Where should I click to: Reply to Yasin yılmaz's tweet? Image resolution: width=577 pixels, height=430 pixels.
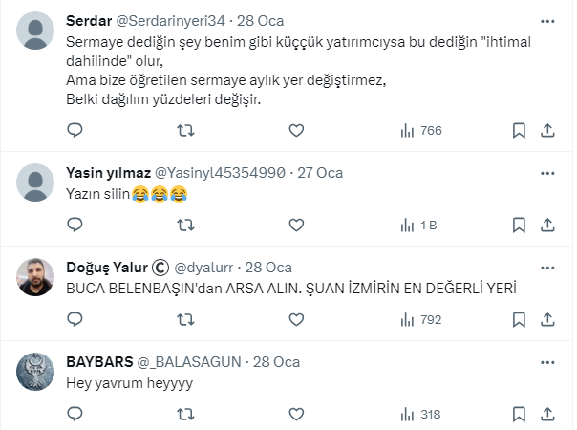pos(76,225)
